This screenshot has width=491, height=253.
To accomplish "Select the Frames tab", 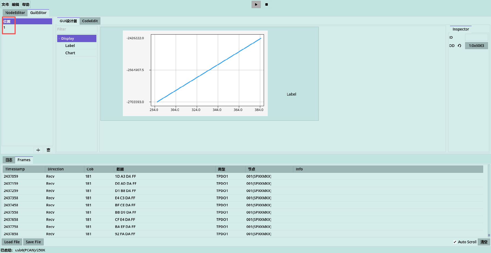I will pyautogui.click(x=24, y=160).
